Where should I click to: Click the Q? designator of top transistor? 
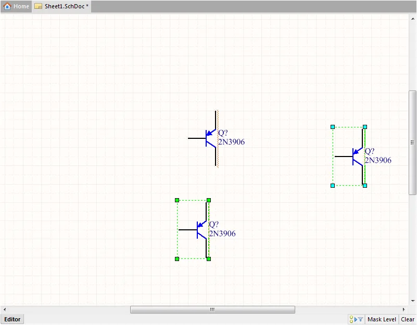pyautogui.click(x=223, y=133)
